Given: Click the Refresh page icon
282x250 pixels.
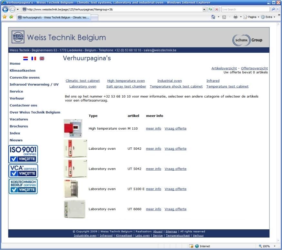Looking at the screenshot, I should click(x=210, y=9).
